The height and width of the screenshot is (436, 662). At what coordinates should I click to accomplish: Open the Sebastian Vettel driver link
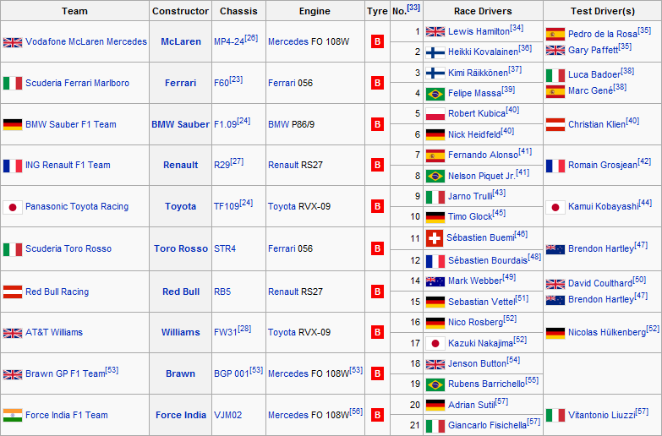(482, 302)
